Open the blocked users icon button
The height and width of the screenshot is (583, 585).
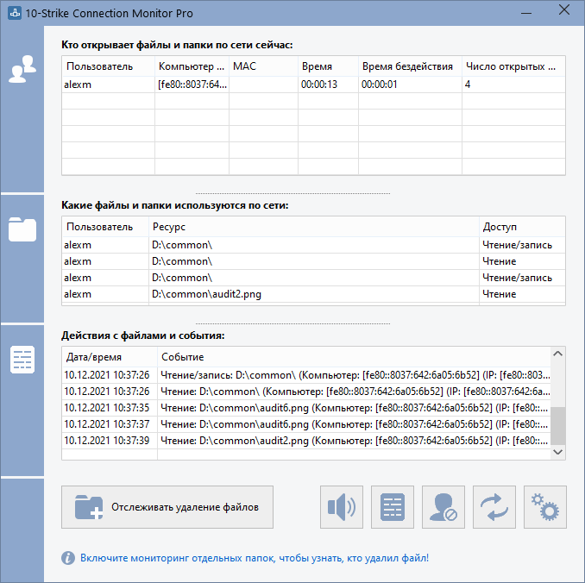(x=443, y=507)
